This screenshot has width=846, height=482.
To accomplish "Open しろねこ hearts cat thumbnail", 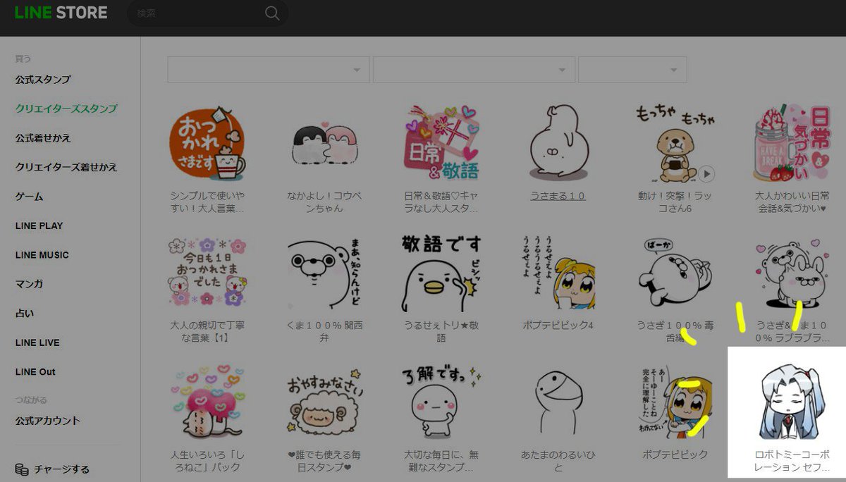I will (208, 402).
